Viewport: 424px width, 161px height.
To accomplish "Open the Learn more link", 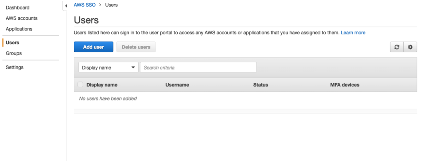I will 353,33.
